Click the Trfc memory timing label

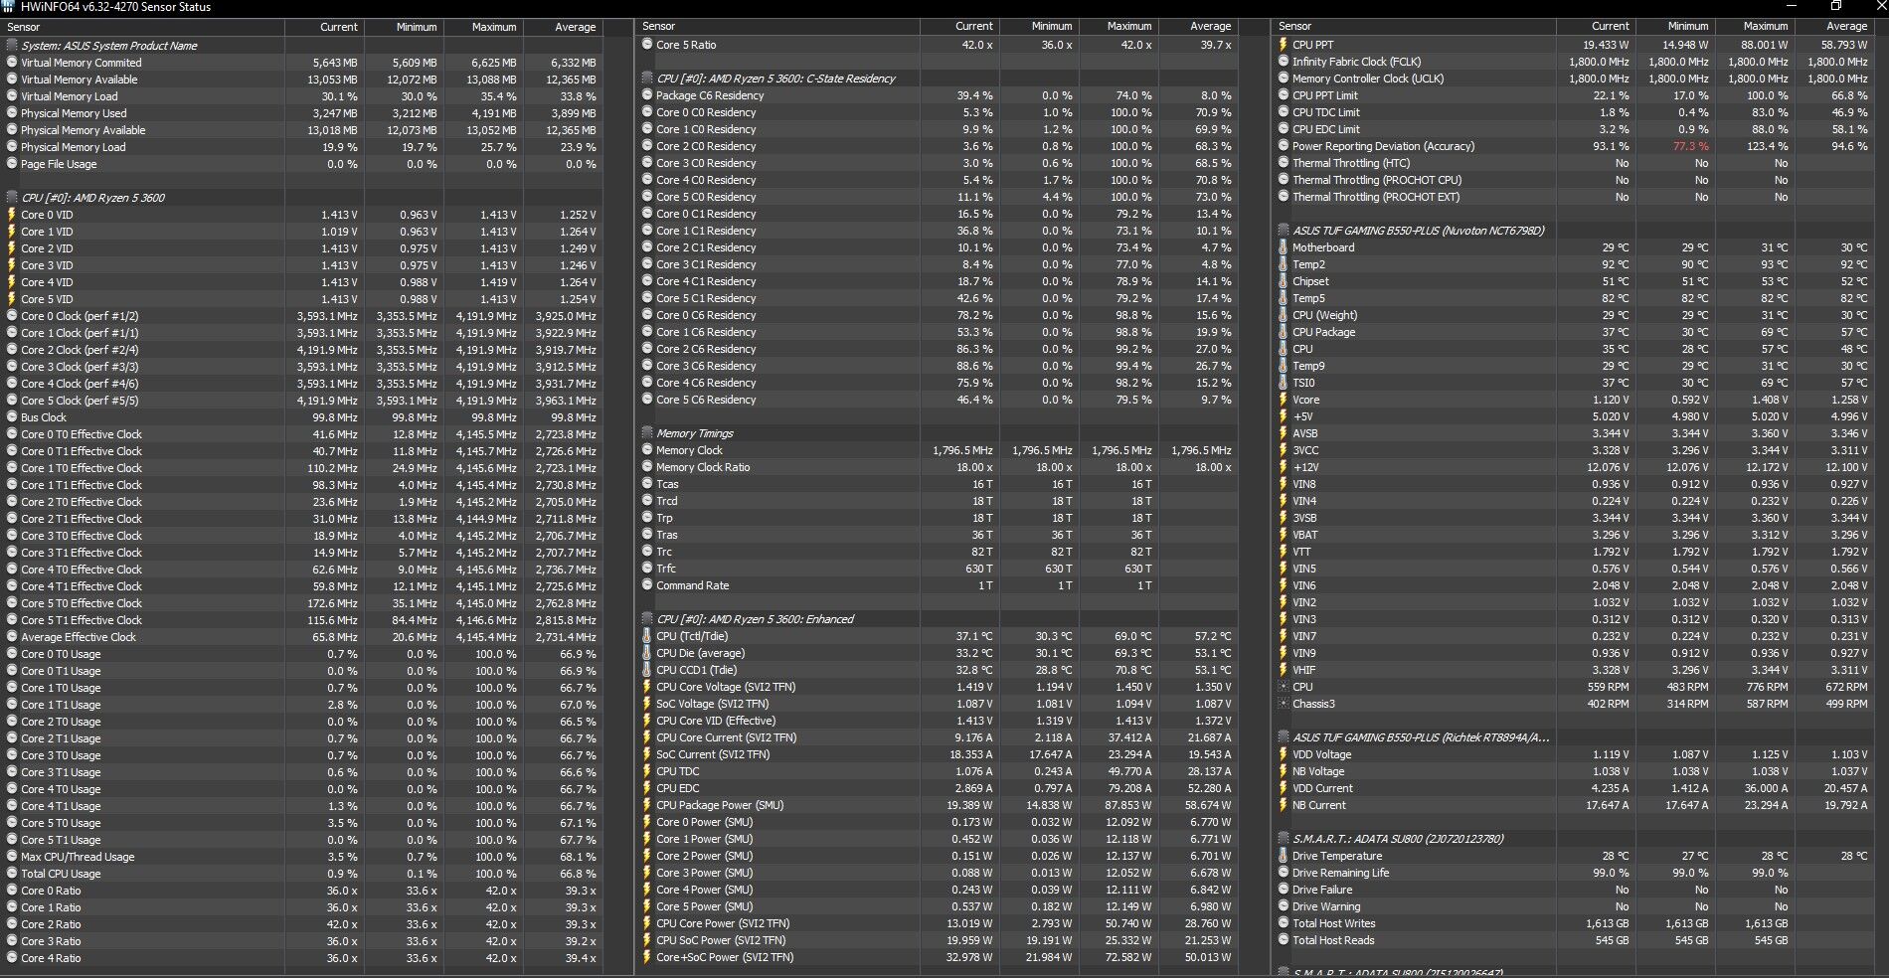(x=666, y=569)
